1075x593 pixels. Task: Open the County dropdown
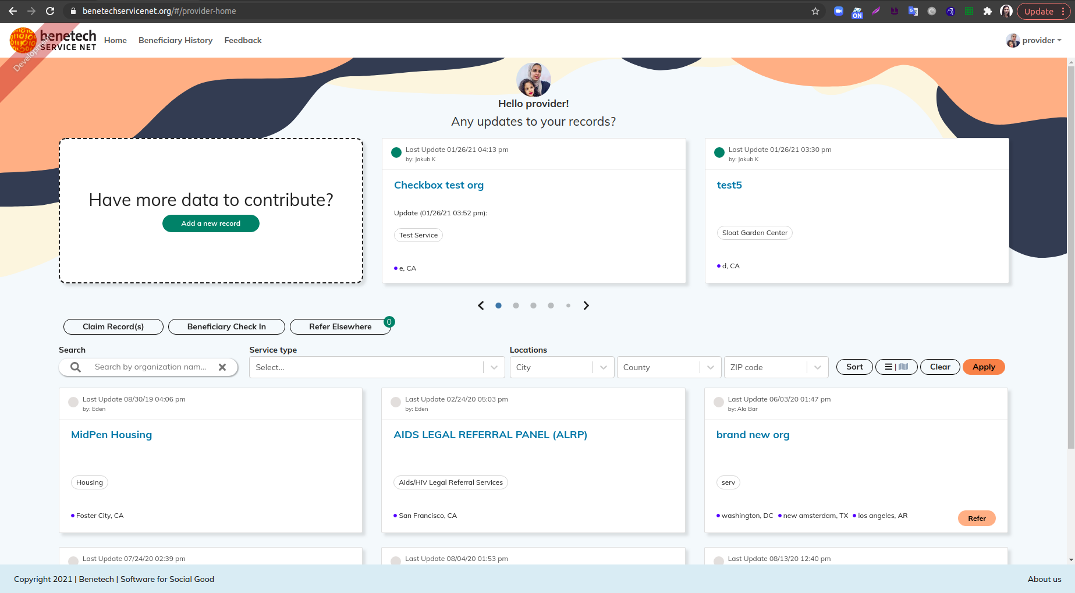668,367
